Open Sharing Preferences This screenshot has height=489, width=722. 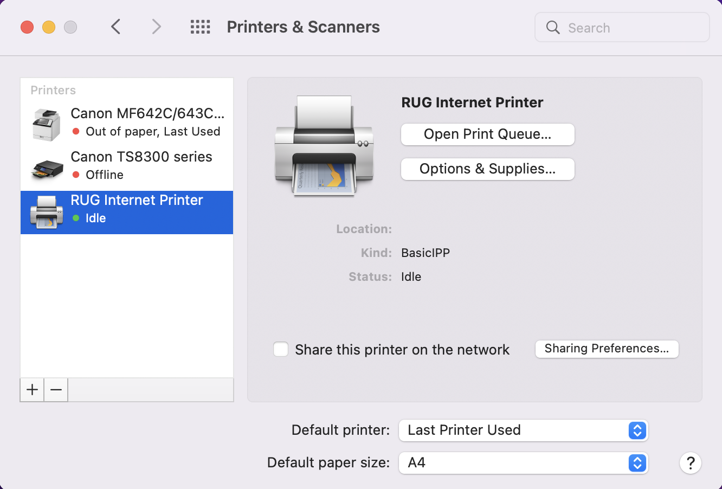tap(607, 349)
